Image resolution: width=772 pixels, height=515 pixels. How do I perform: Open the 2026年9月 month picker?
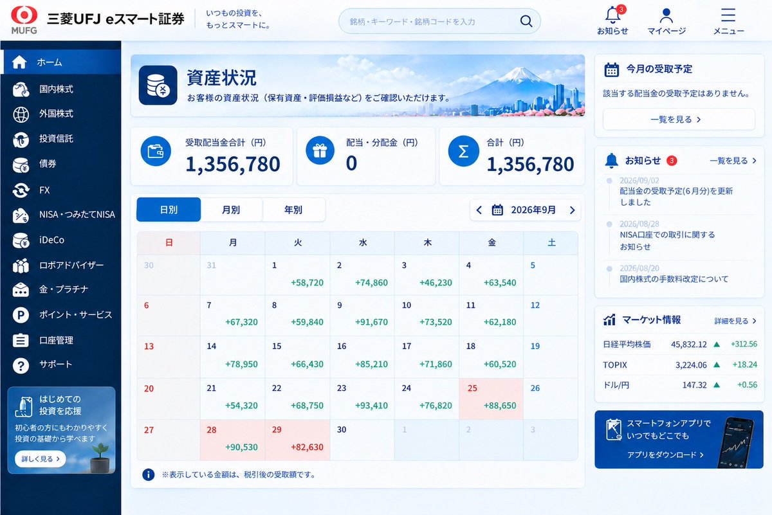point(524,210)
